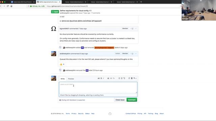Add reaction to andrewsykim's comment
Viewport: 216px width, 121px height.
(x=132, y=54)
